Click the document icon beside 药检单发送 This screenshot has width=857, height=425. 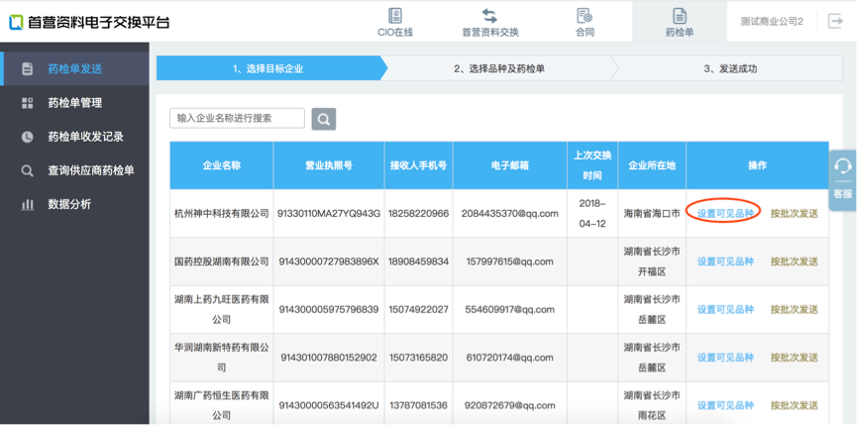(27, 68)
